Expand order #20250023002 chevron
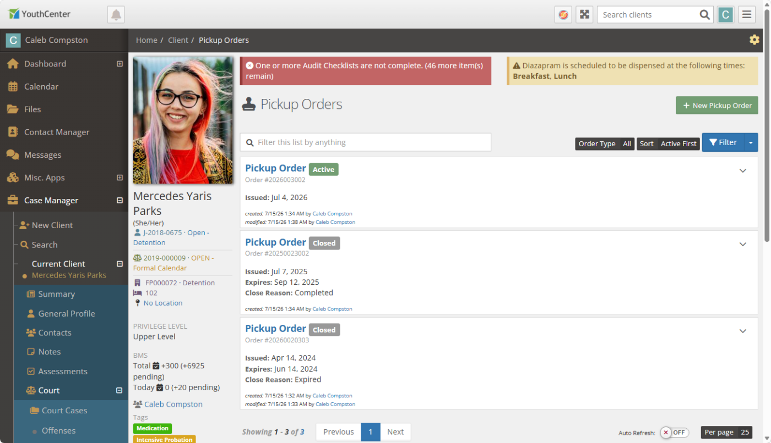Image resolution: width=771 pixels, height=443 pixels. click(x=742, y=244)
